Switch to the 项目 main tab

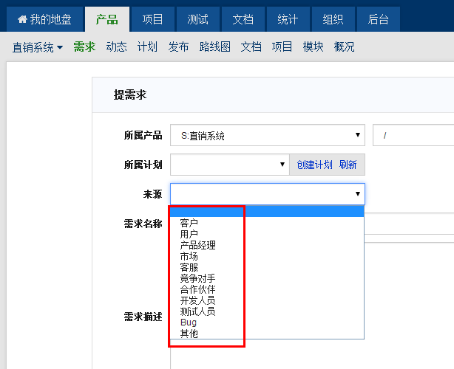coord(152,19)
